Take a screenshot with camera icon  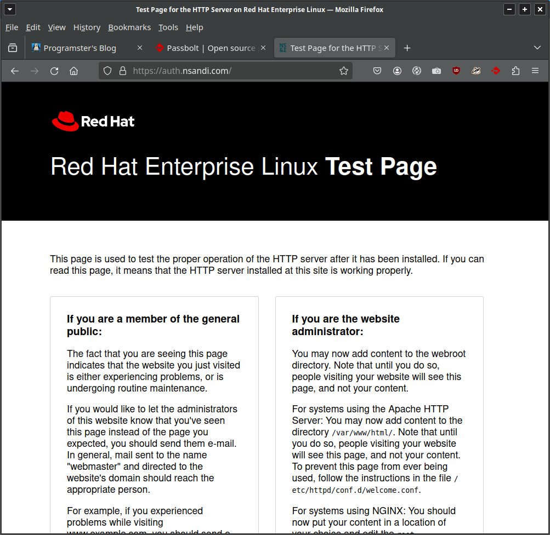(436, 71)
